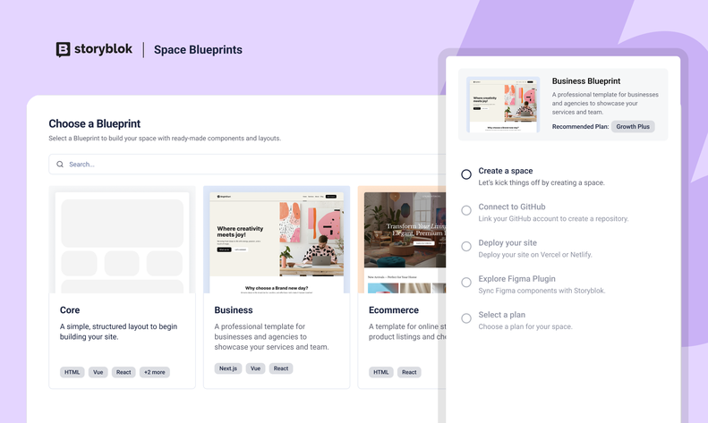This screenshot has height=423, width=708.
Task: Click the Space Blueprints header text
Action: point(198,49)
